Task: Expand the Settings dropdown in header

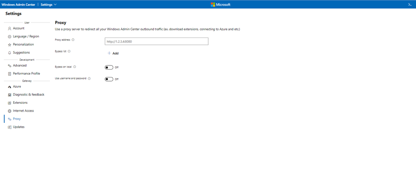Action: pos(49,5)
